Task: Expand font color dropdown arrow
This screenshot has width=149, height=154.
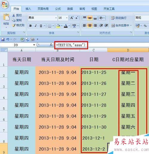Action: tap(69, 26)
